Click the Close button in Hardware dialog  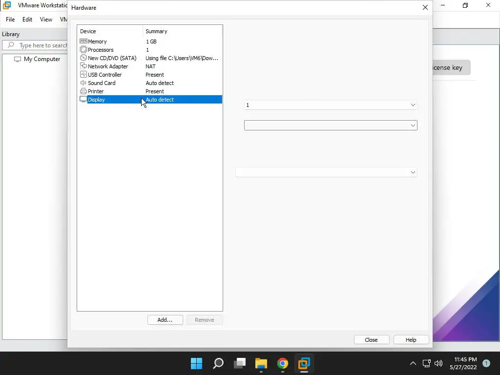coord(372,340)
